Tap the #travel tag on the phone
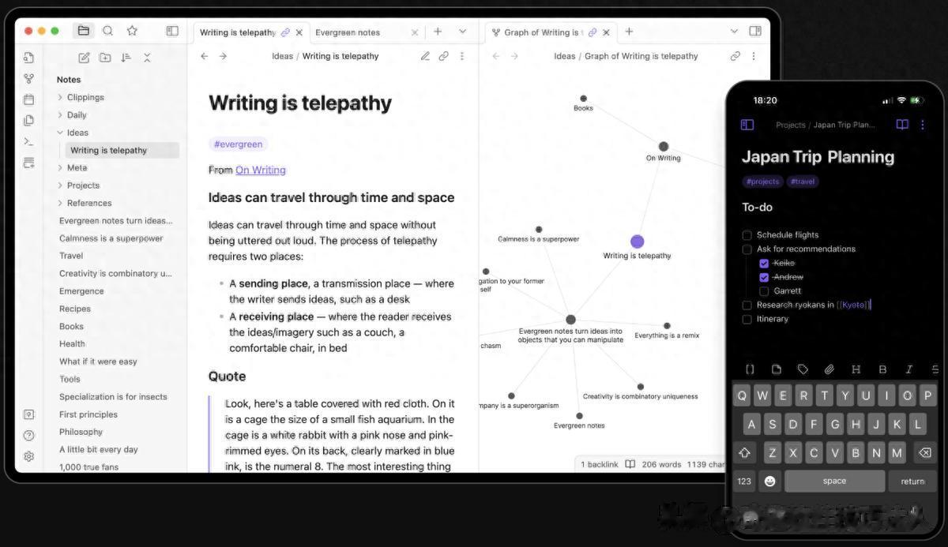Image resolution: width=948 pixels, height=547 pixels. click(802, 182)
